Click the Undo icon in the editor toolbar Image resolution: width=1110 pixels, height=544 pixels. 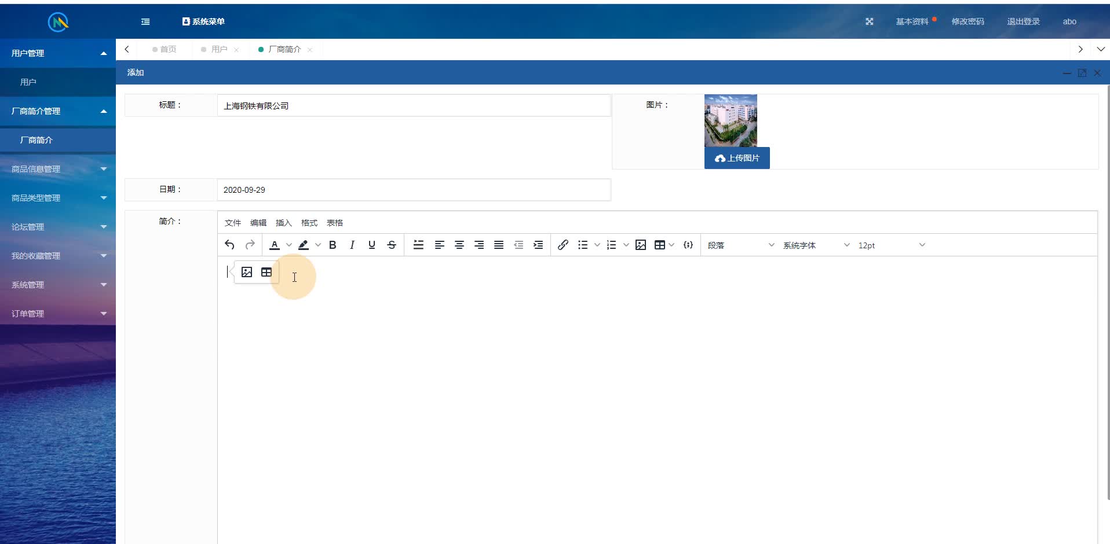pos(228,245)
